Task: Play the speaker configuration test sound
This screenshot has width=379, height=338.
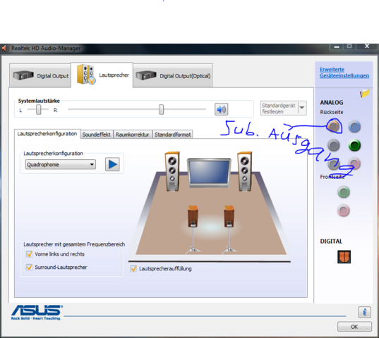Action: coord(112,164)
